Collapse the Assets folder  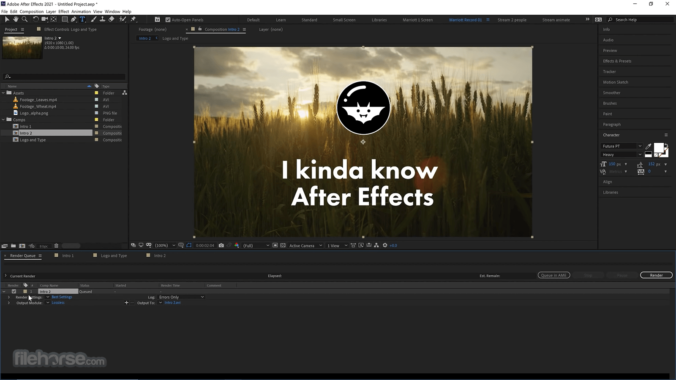(3, 93)
